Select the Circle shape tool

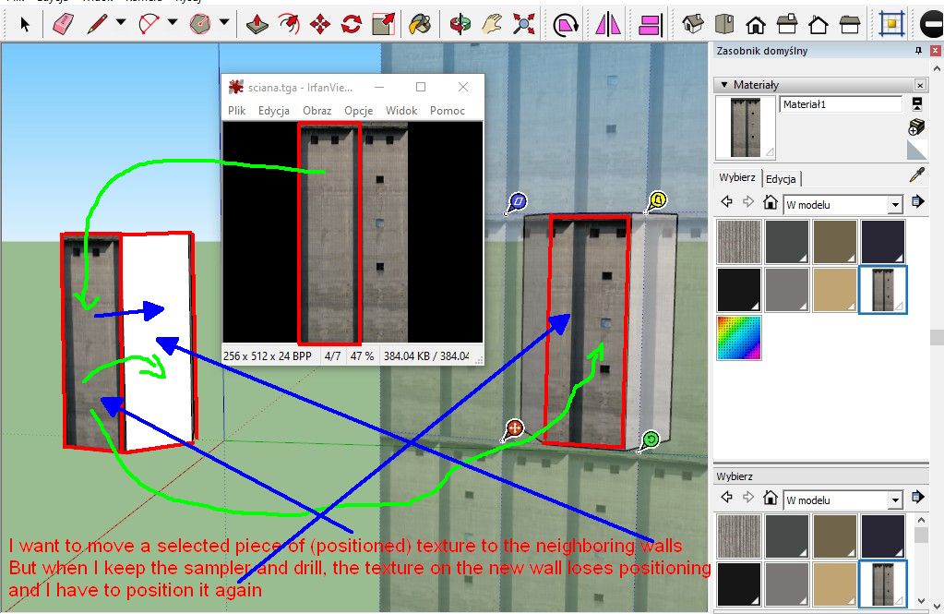tap(200, 24)
